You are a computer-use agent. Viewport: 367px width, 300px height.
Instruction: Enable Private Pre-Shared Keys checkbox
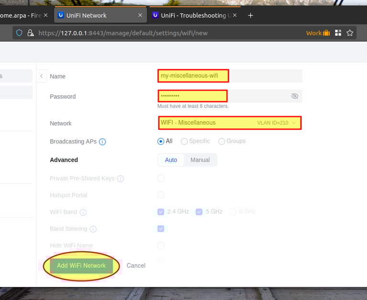pos(161,178)
